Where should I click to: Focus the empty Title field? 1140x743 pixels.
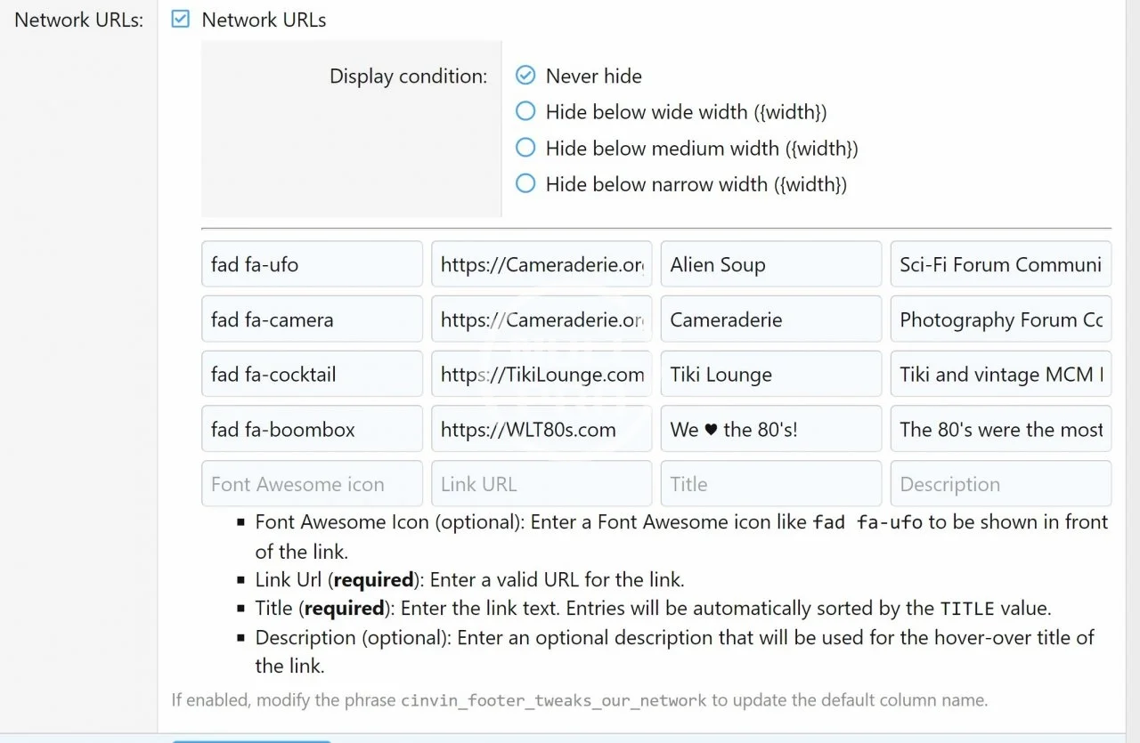[770, 484]
